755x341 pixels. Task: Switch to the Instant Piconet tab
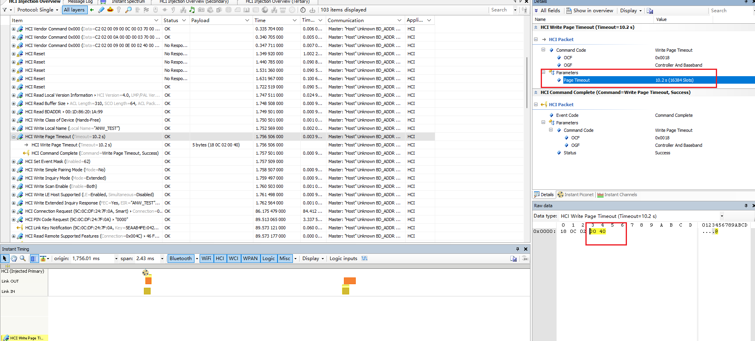[576, 195]
